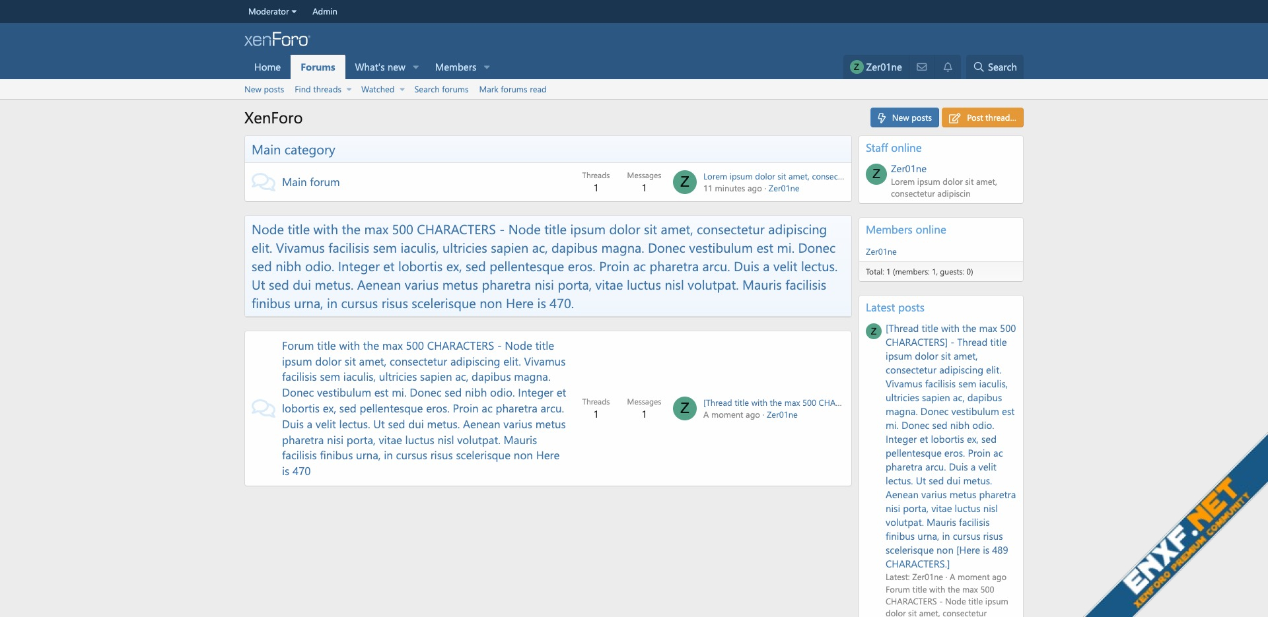This screenshot has height=617, width=1268.
Task: Click the Post thread button
Action: pos(982,117)
